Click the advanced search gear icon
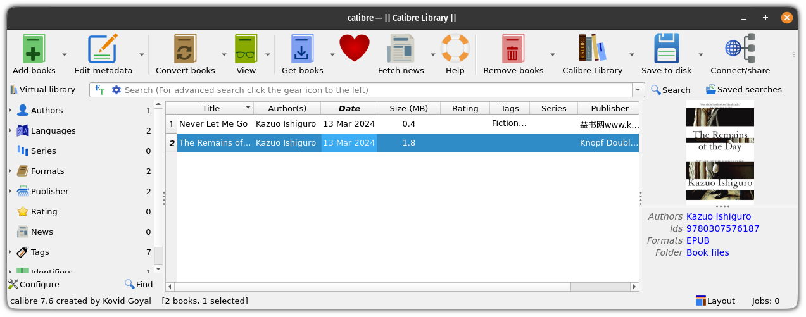The height and width of the screenshot is (317, 806). click(x=116, y=90)
